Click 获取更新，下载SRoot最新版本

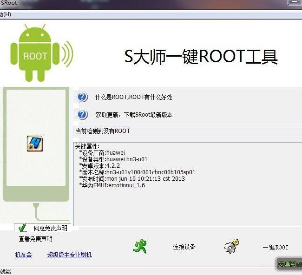[134, 115]
